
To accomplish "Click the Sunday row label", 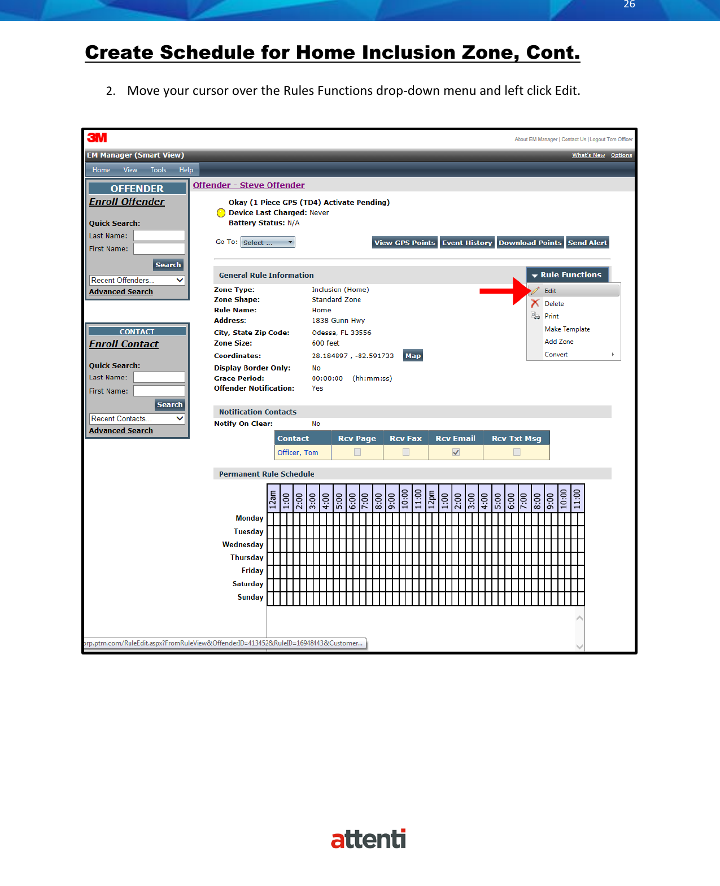I will point(250,597).
